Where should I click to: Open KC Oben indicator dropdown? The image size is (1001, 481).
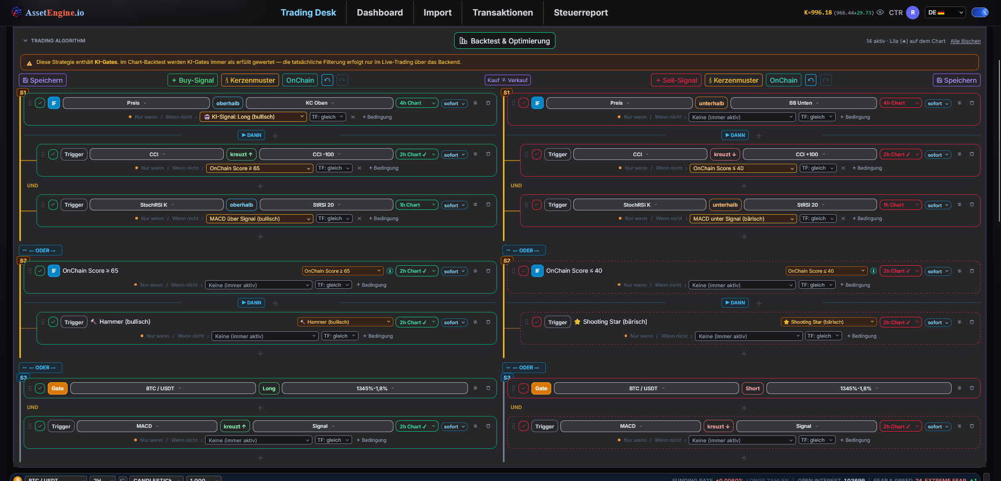(320, 103)
